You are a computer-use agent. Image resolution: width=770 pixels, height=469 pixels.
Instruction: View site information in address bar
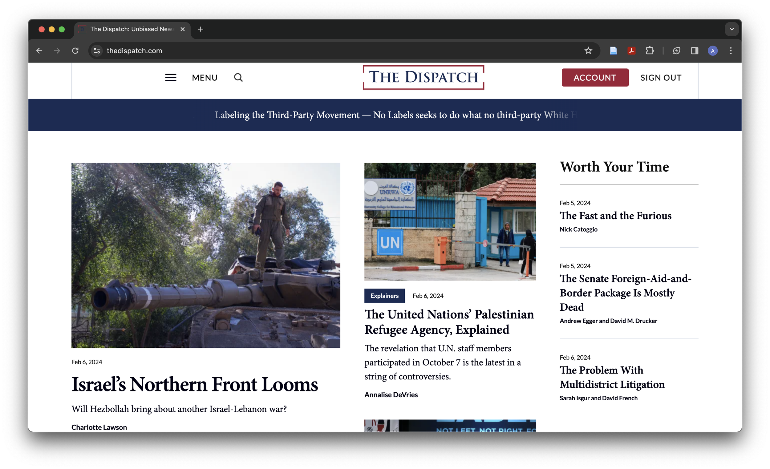pos(97,51)
